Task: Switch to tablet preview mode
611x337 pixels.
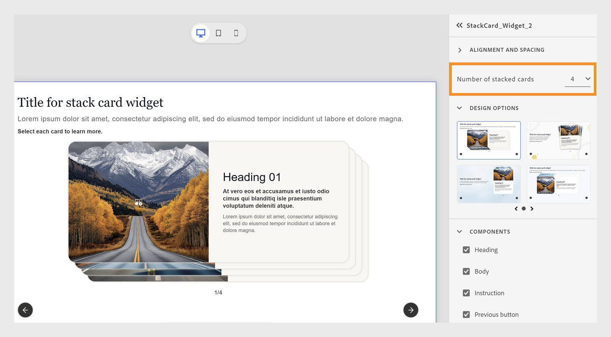Action: [218, 33]
